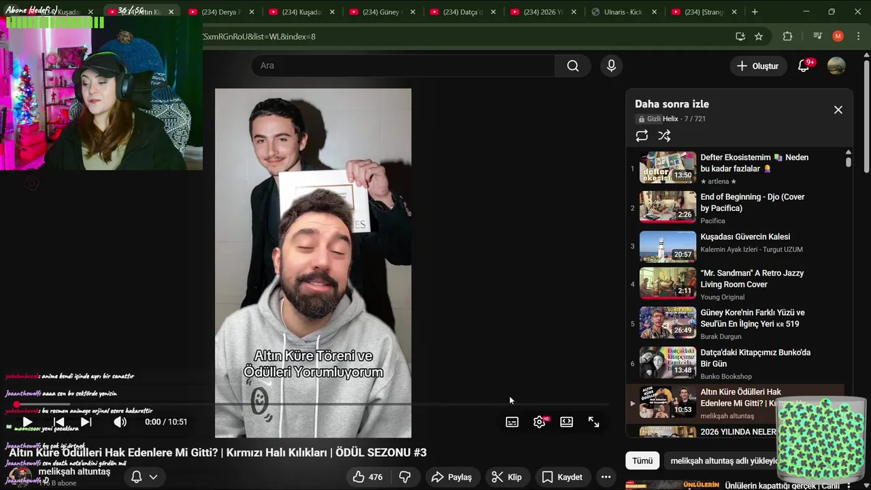
Task: Click the playlist panel scrollbar
Action: pyautogui.click(x=848, y=162)
